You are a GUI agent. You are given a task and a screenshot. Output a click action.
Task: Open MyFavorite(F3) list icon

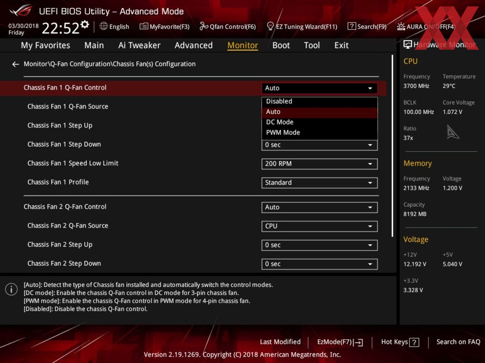click(144, 26)
